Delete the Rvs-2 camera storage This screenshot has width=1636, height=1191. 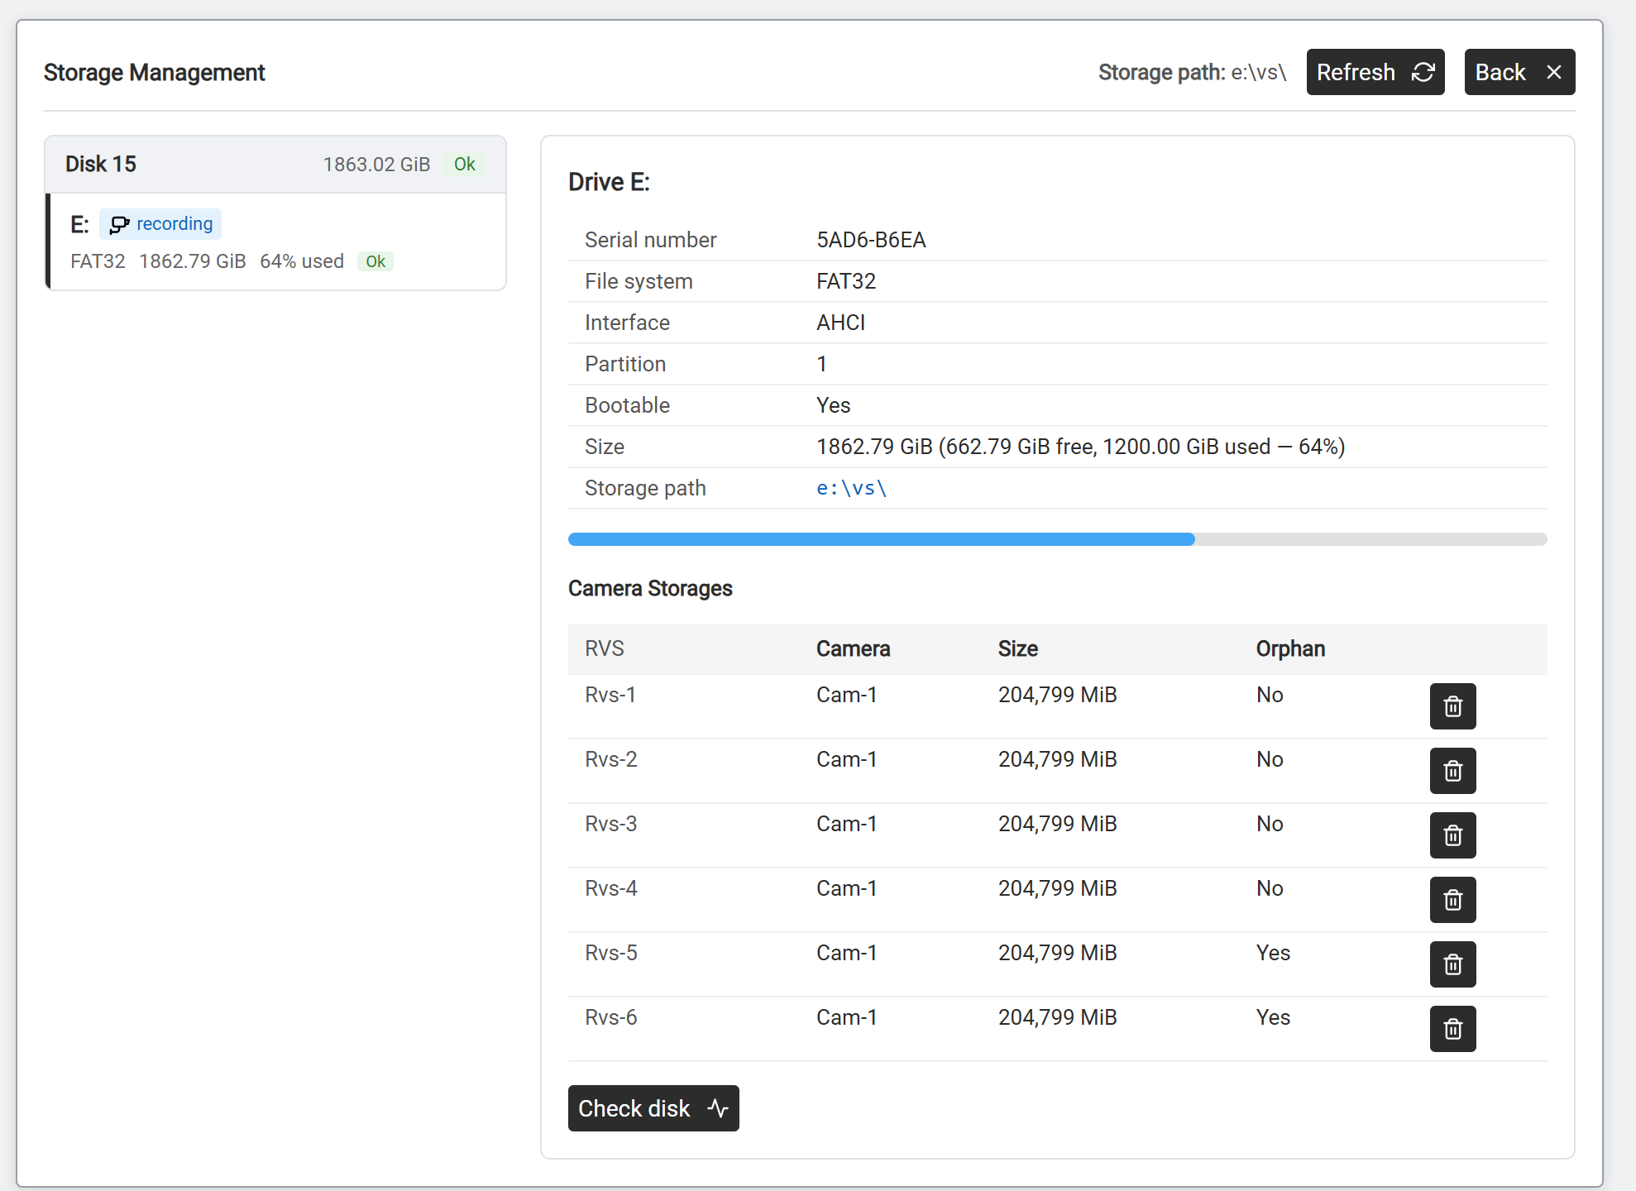(x=1452, y=771)
